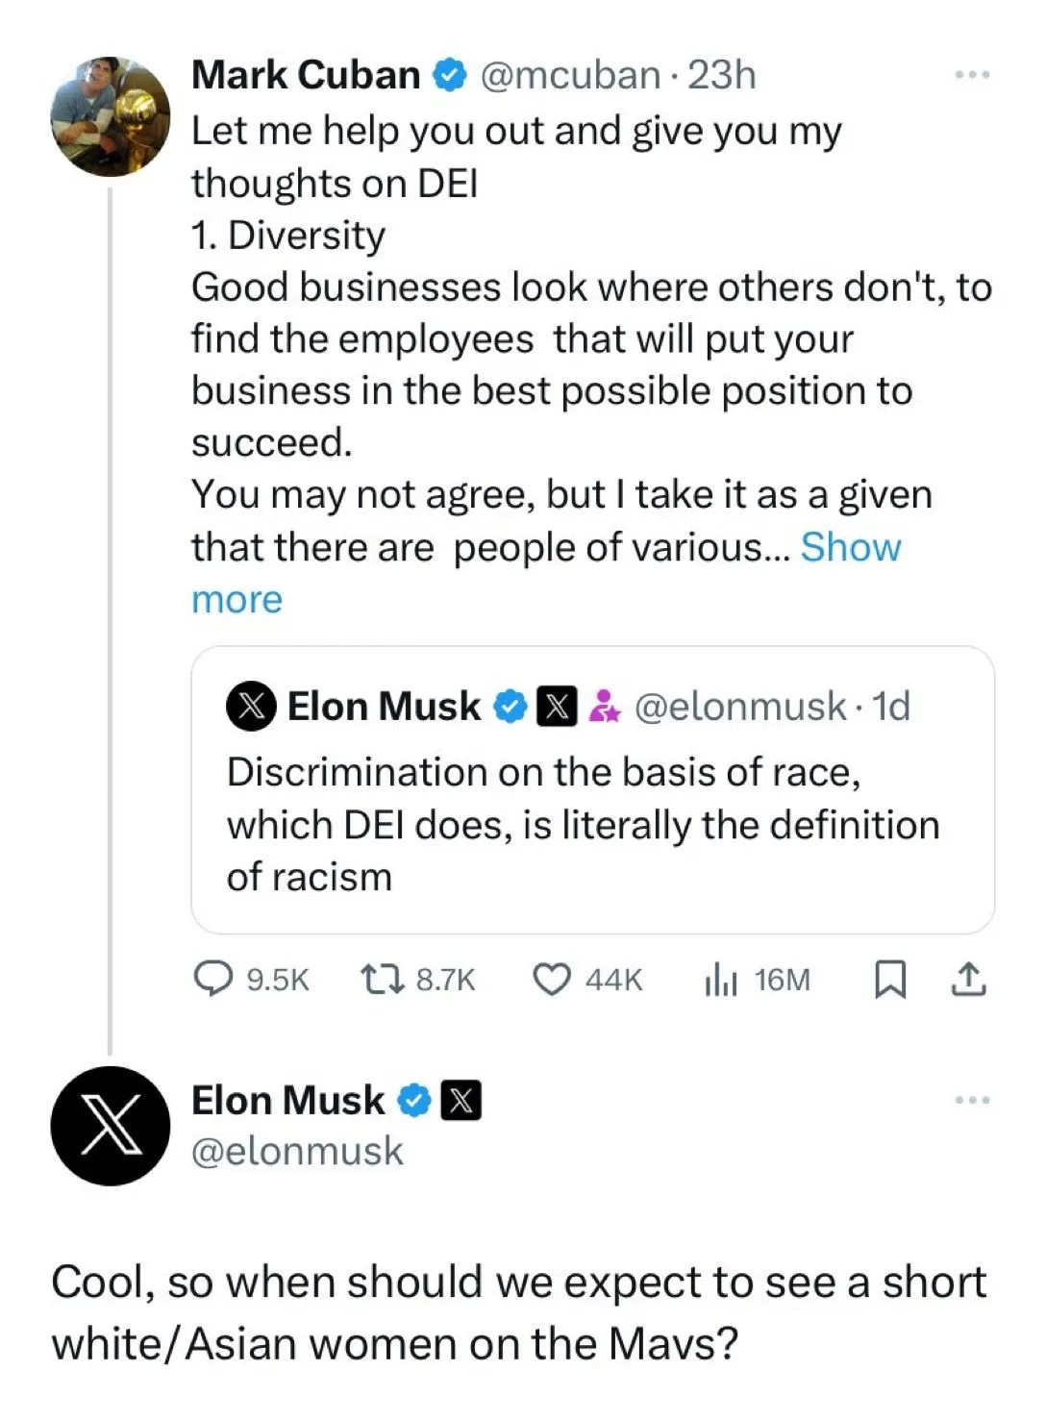Open Mark Cuban's profile picture
The image size is (1046, 1421).
pyautogui.click(x=111, y=117)
